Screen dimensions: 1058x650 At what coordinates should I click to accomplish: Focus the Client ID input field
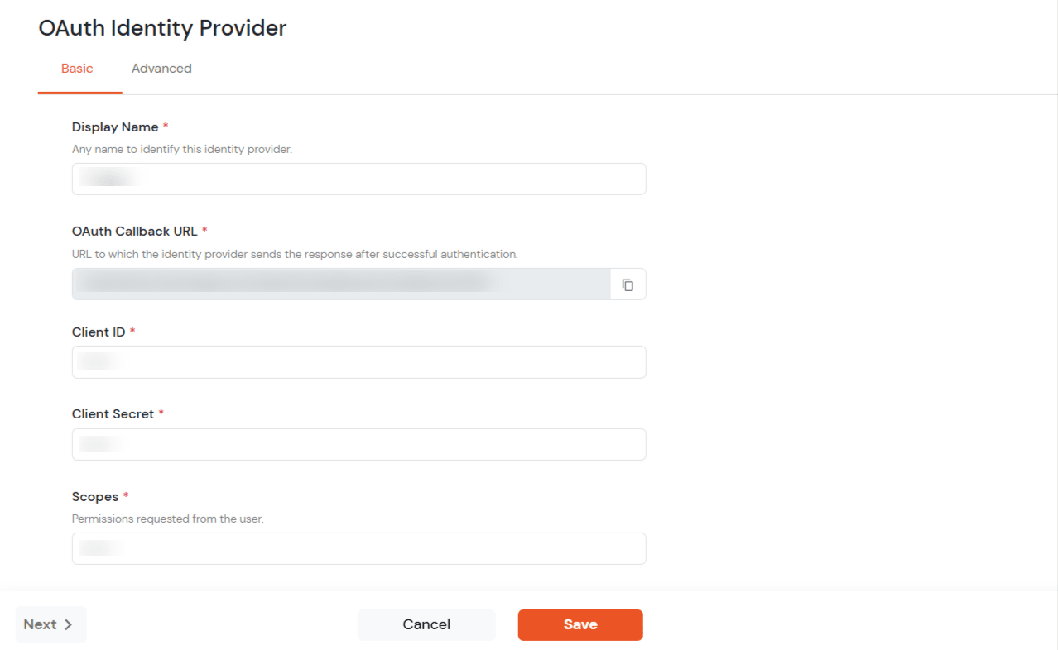[x=358, y=361]
